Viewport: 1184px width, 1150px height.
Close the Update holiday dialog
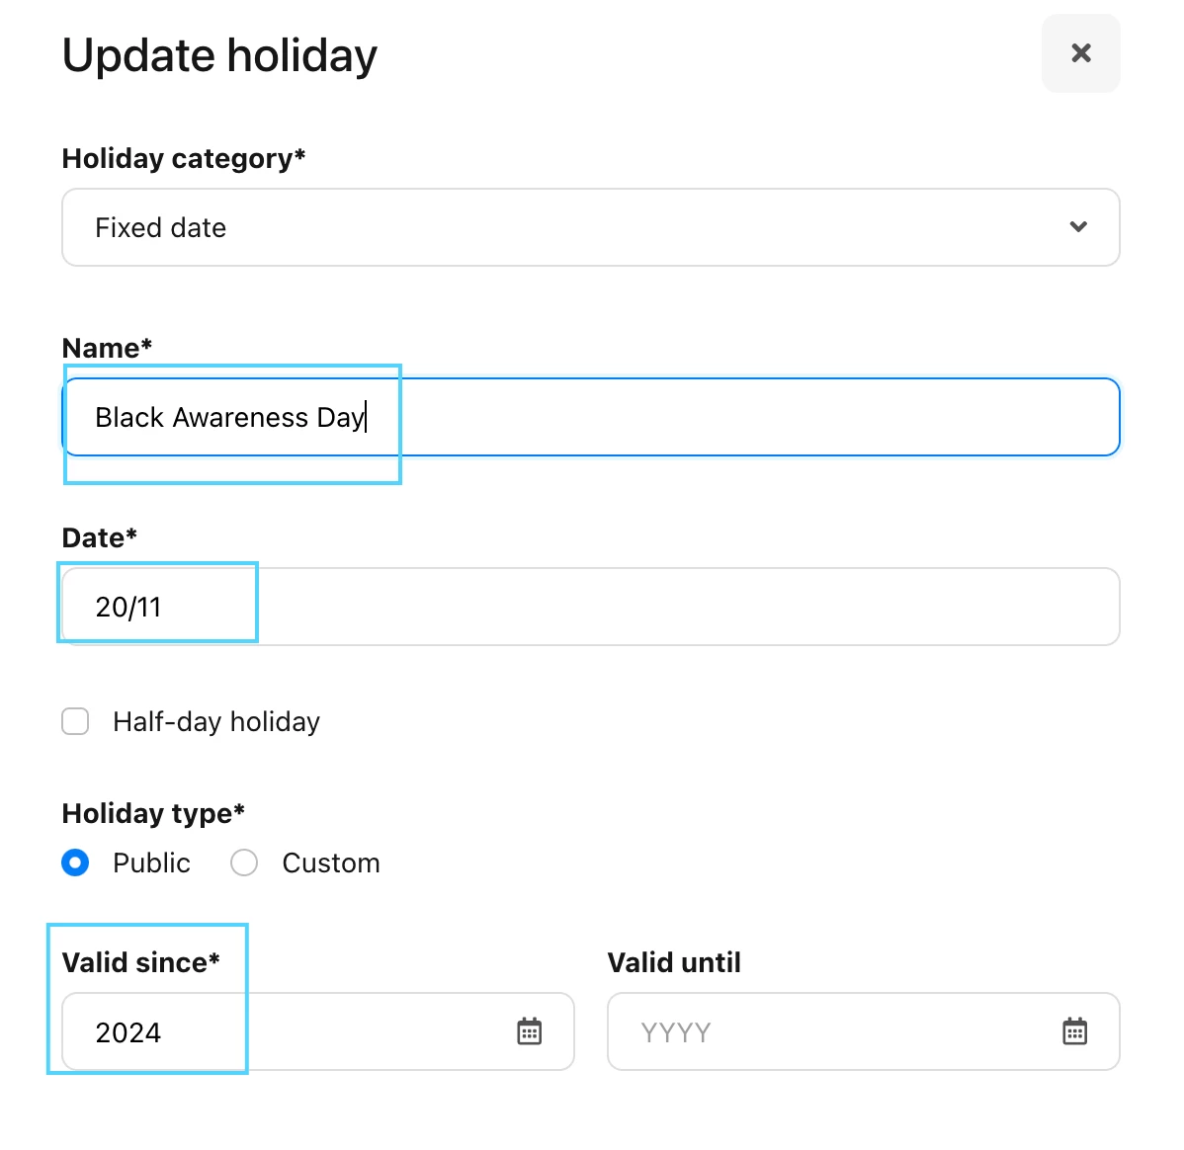tap(1080, 53)
